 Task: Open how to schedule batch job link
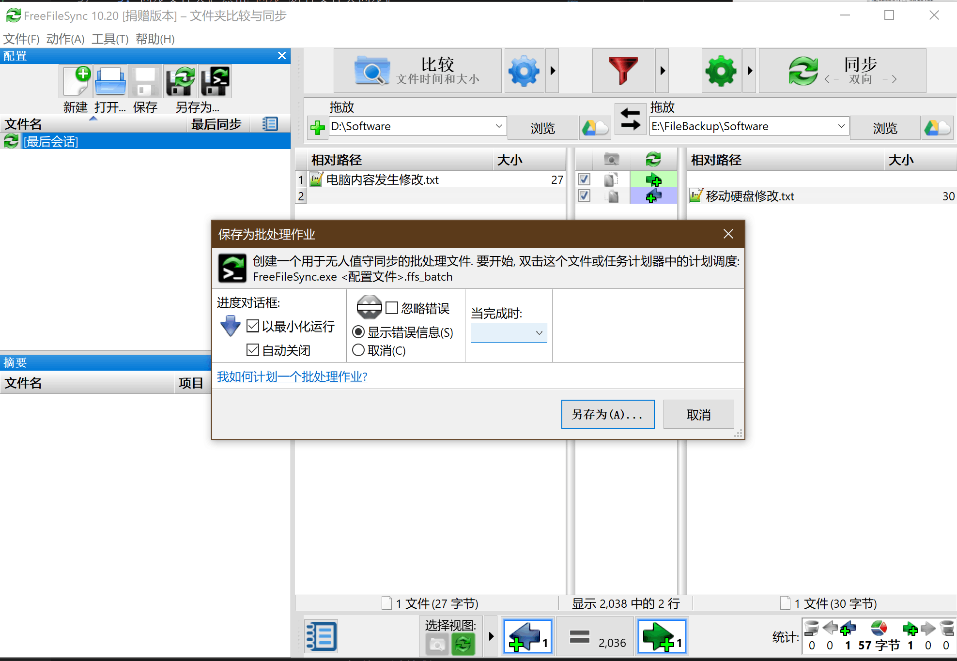point(292,376)
